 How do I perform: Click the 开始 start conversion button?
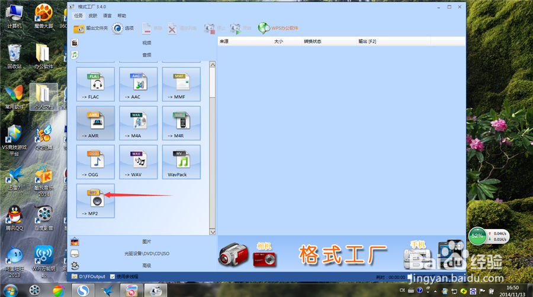(x=240, y=28)
